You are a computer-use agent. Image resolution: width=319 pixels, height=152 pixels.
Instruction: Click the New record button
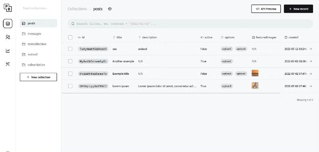(x=298, y=9)
